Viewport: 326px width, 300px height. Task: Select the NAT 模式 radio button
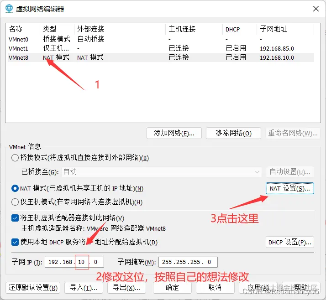tap(15, 188)
